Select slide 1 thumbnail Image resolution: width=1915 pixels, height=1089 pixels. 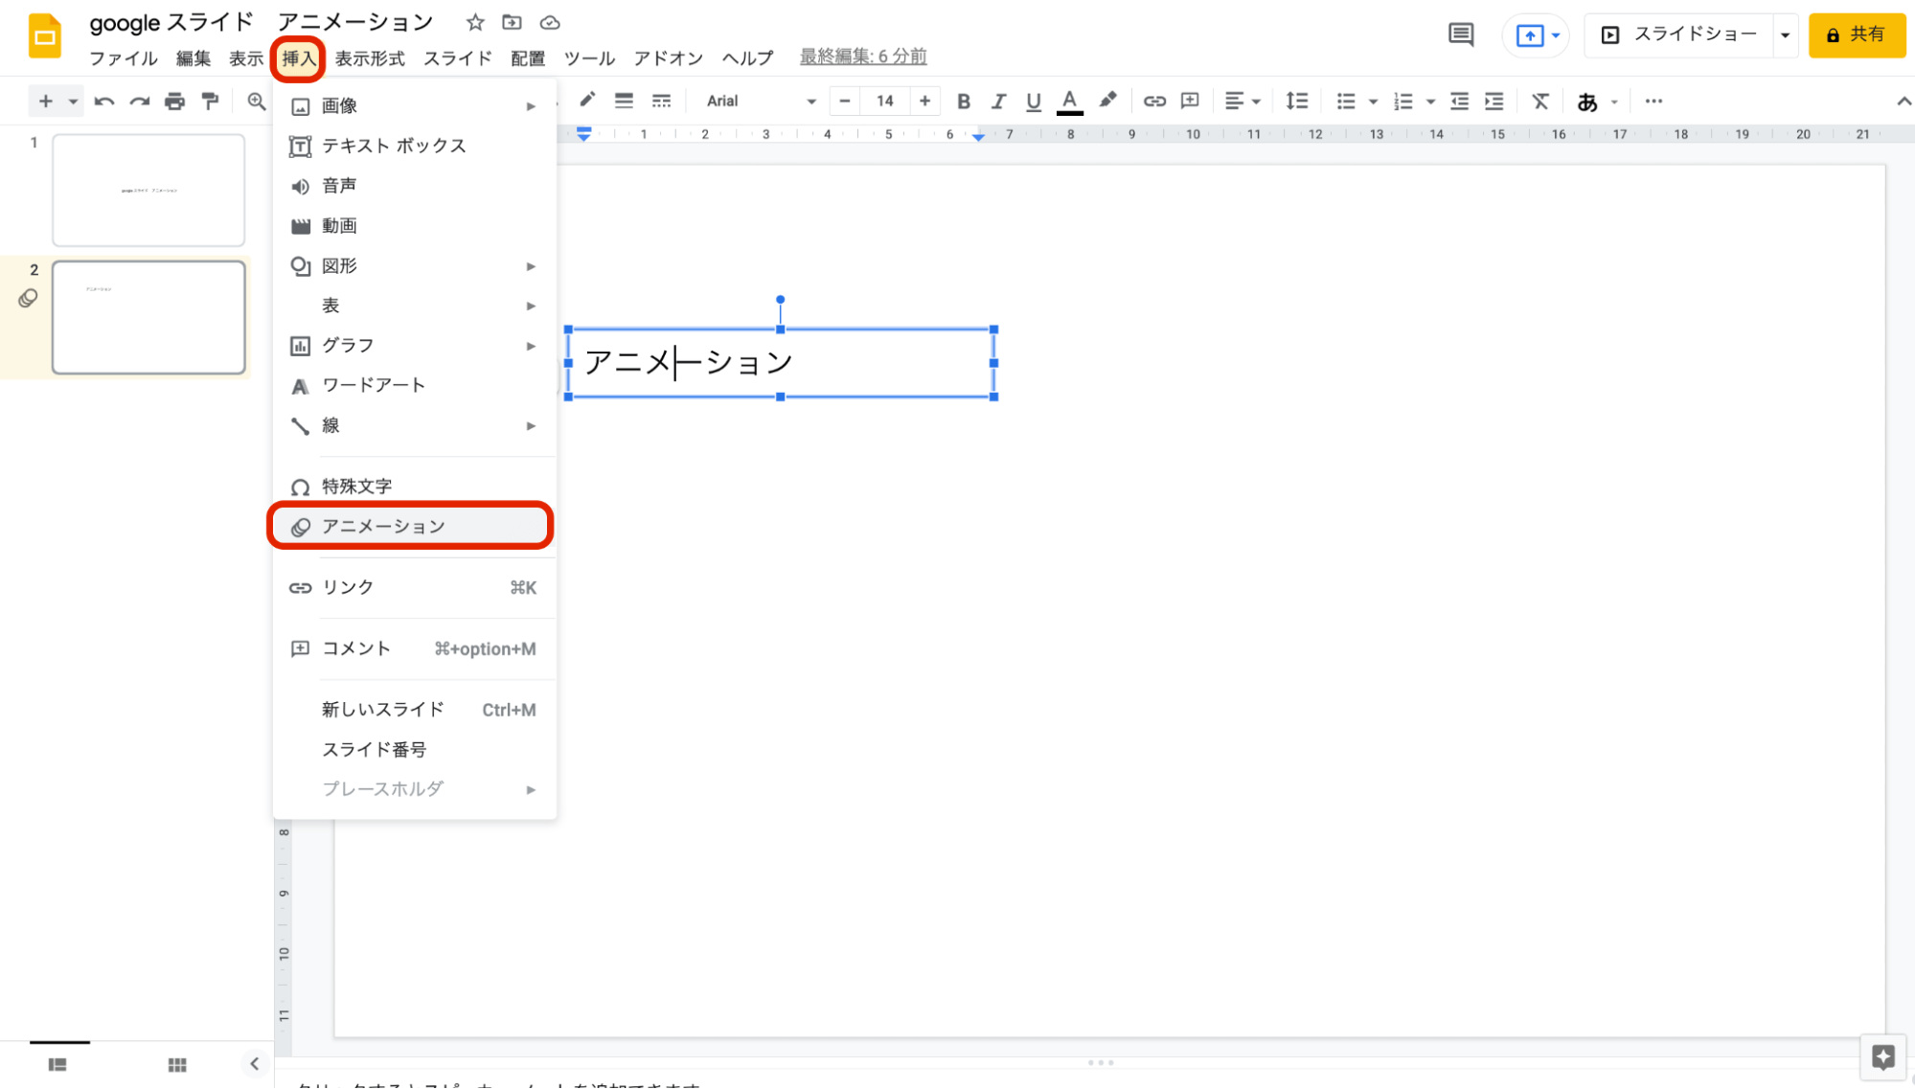click(148, 190)
